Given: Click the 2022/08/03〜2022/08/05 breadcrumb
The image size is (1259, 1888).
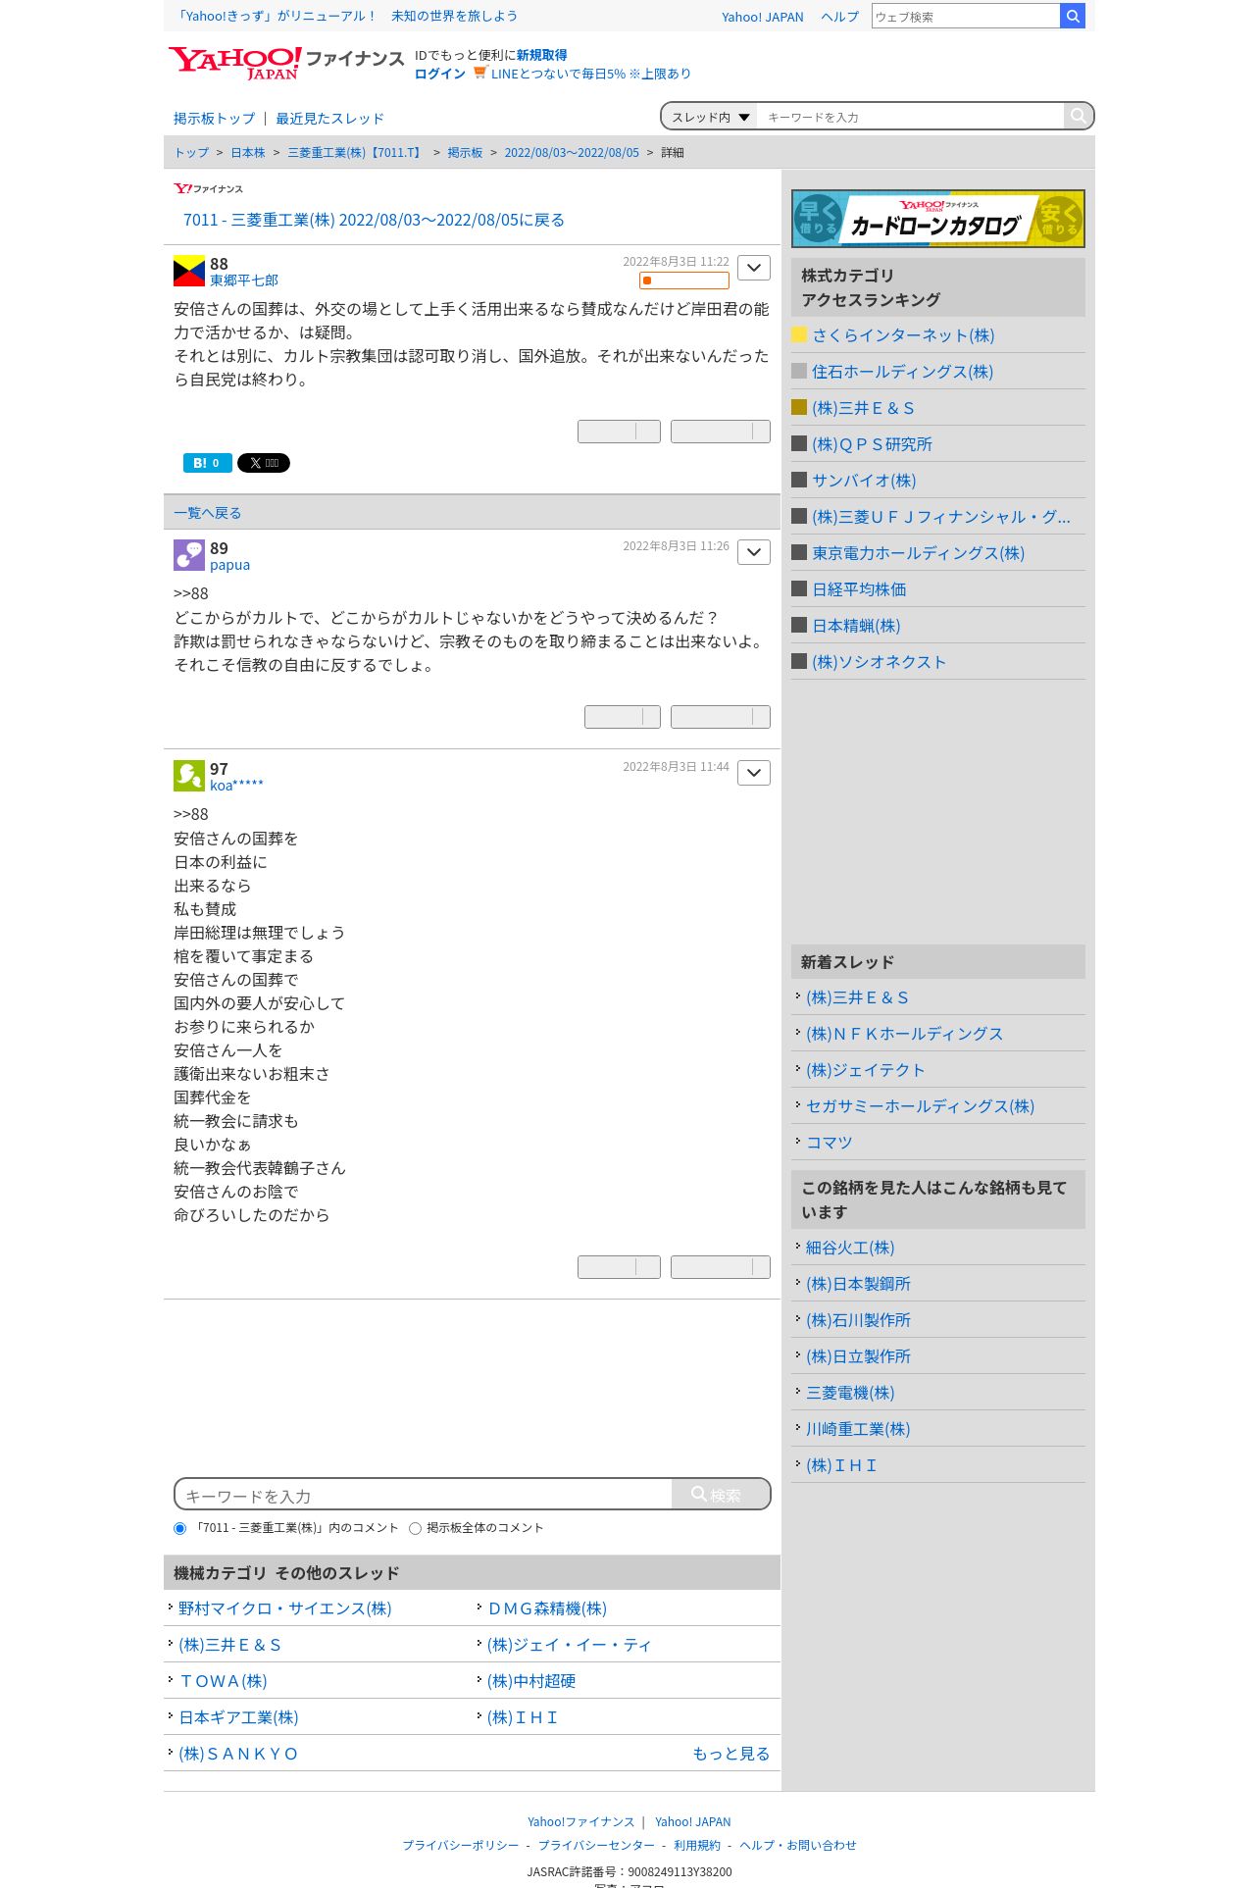Looking at the screenshot, I should 572,153.
